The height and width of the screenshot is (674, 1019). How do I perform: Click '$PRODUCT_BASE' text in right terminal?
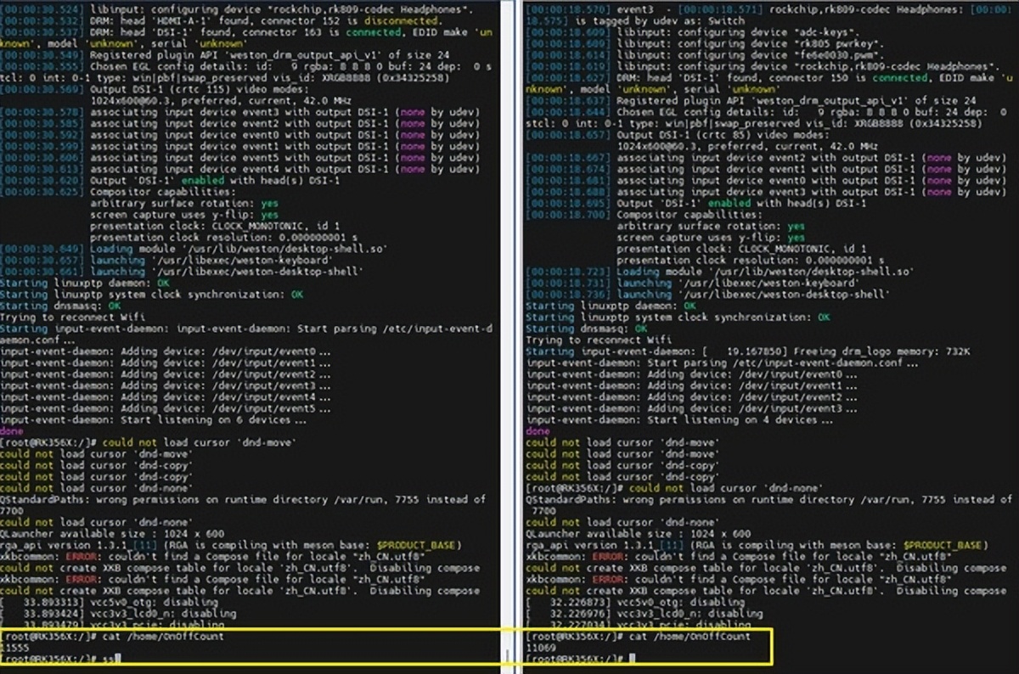(944, 546)
